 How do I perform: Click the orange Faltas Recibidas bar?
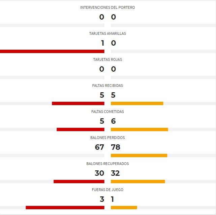click(x=137, y=103)
